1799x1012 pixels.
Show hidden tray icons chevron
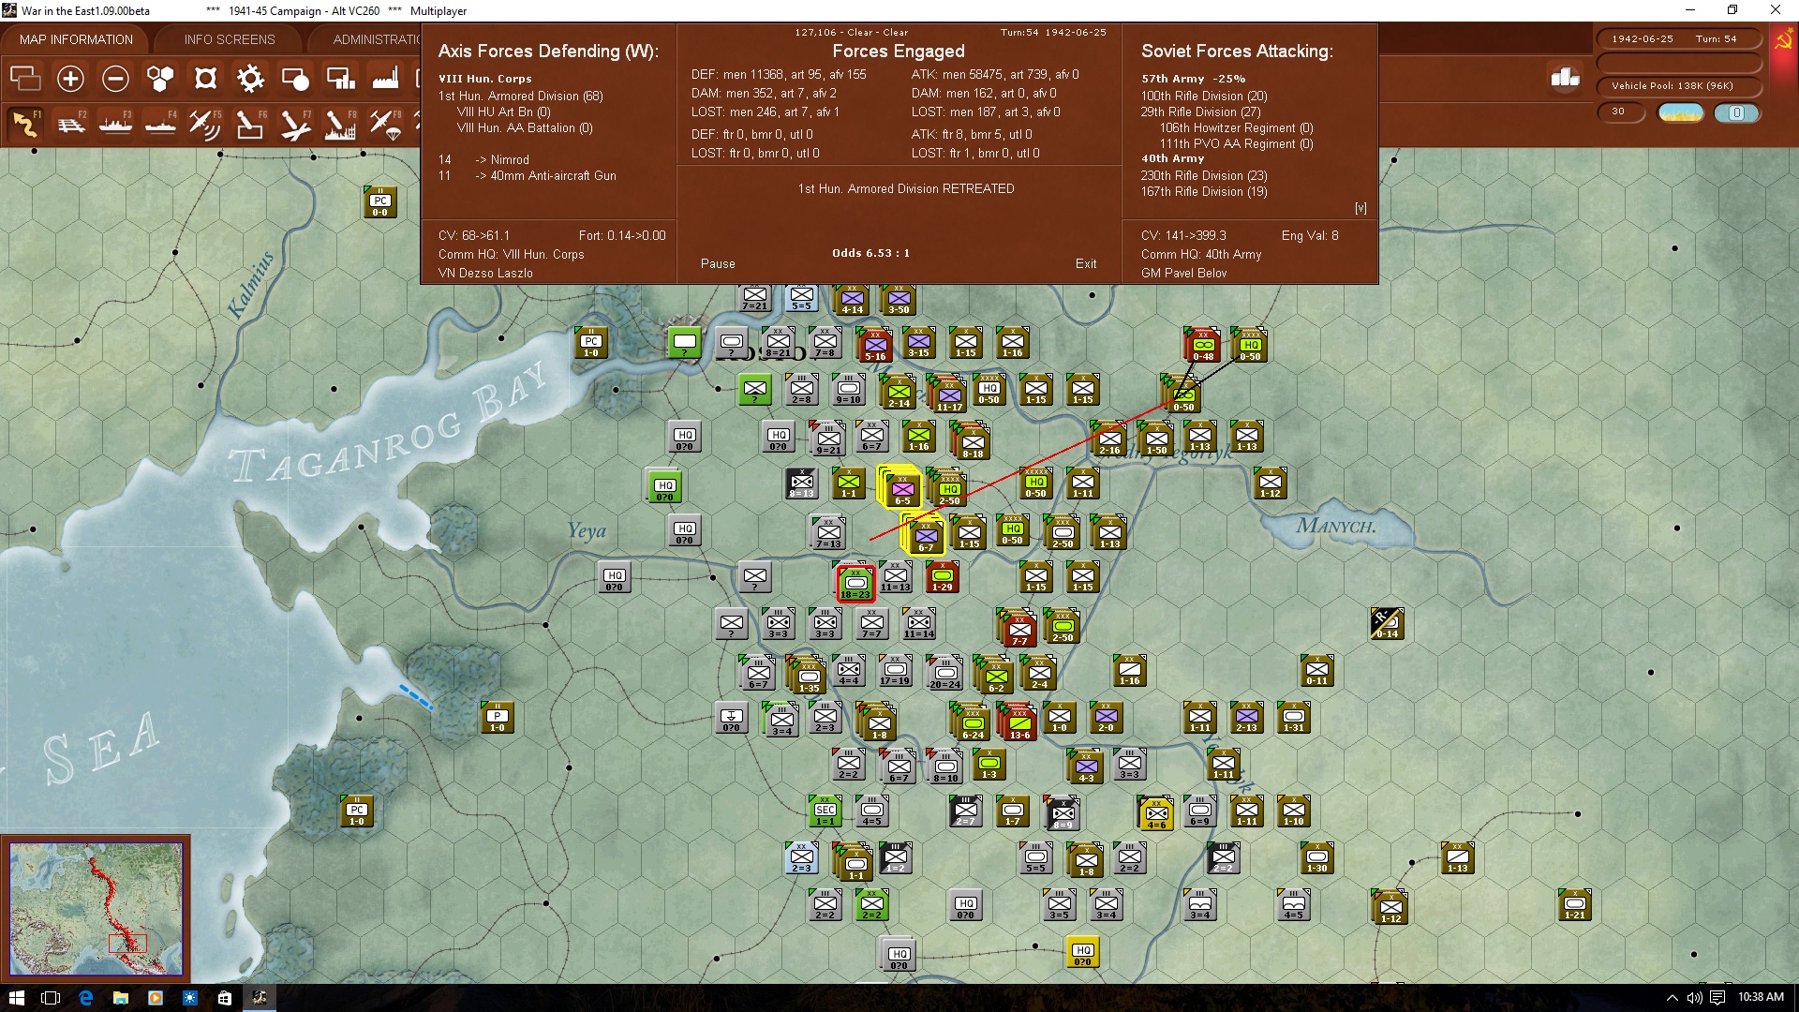[1672, 998]
